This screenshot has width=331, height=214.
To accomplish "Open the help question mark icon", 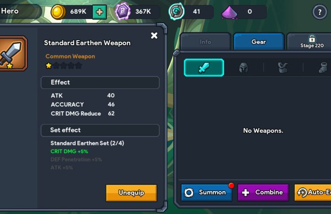I will (320, 12).
